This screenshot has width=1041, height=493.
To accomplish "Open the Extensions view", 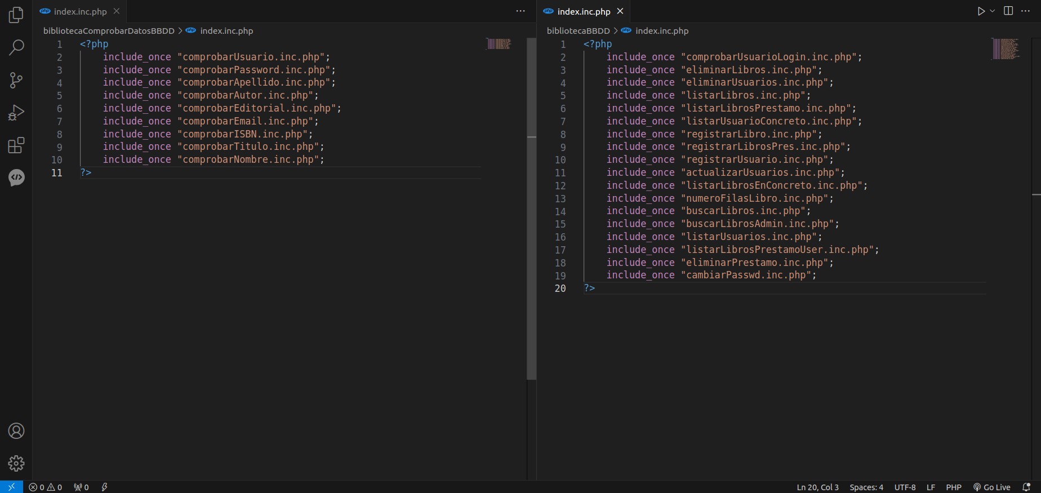I will [16, 145].
